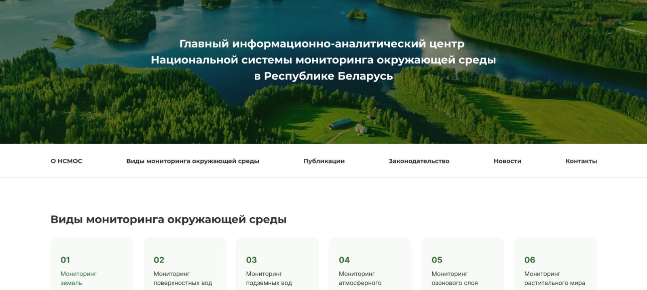Click the hero banner title text
This screenshot has width=647, height=290.
tap(323, 60)
